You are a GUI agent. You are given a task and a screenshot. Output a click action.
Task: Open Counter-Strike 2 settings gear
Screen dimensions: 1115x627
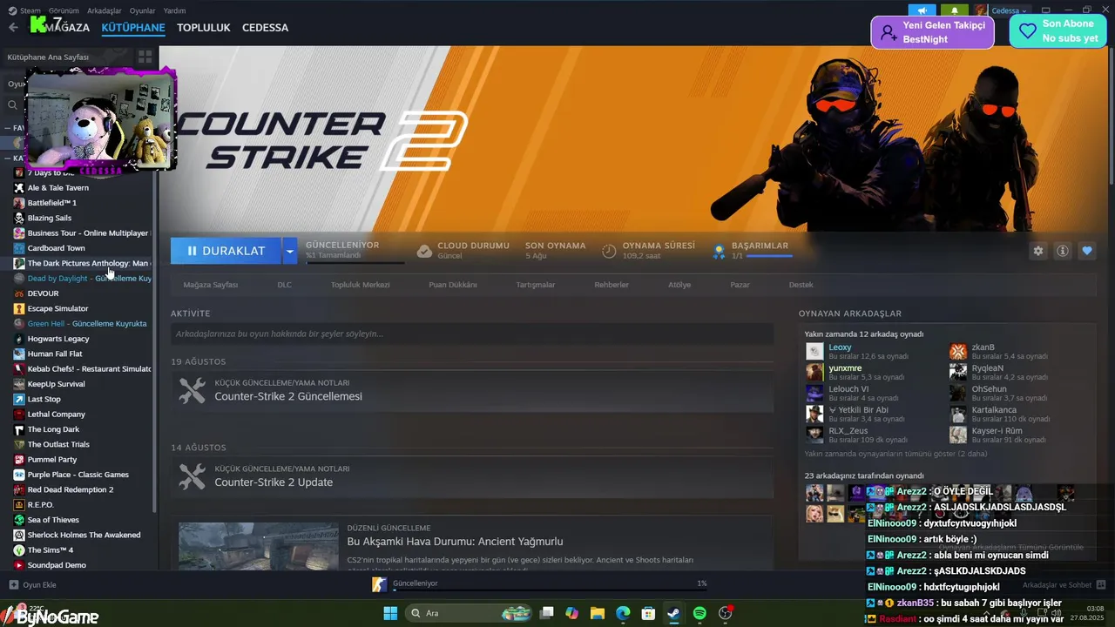1038,251
